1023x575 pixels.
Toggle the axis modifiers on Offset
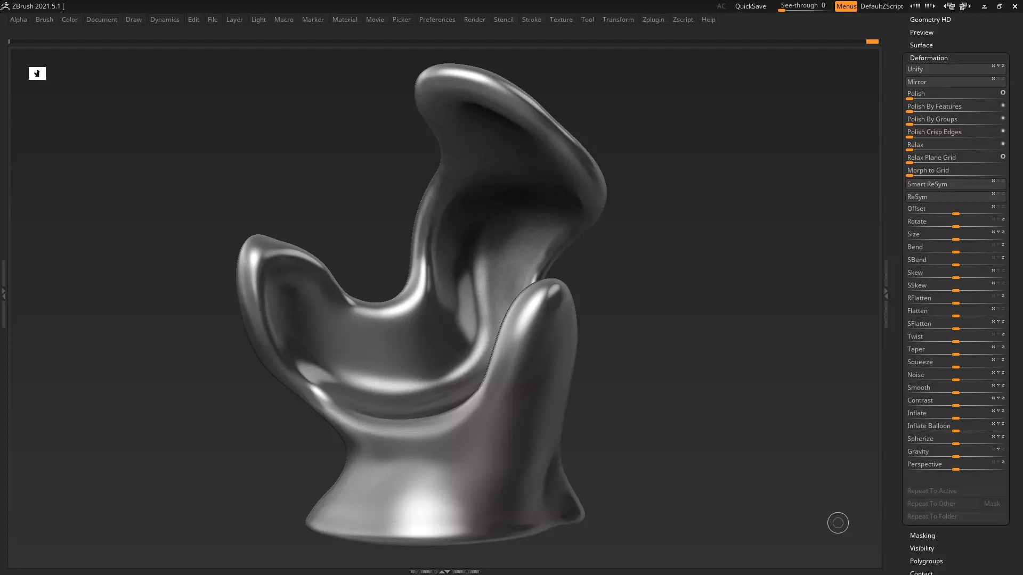click(x=998, y=207)
